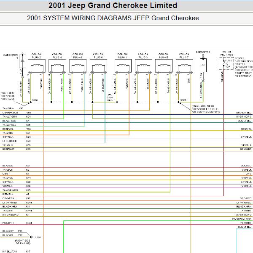
Task: Click the Coil On Plug 8 coil symbol
Action: pos(98,66)
